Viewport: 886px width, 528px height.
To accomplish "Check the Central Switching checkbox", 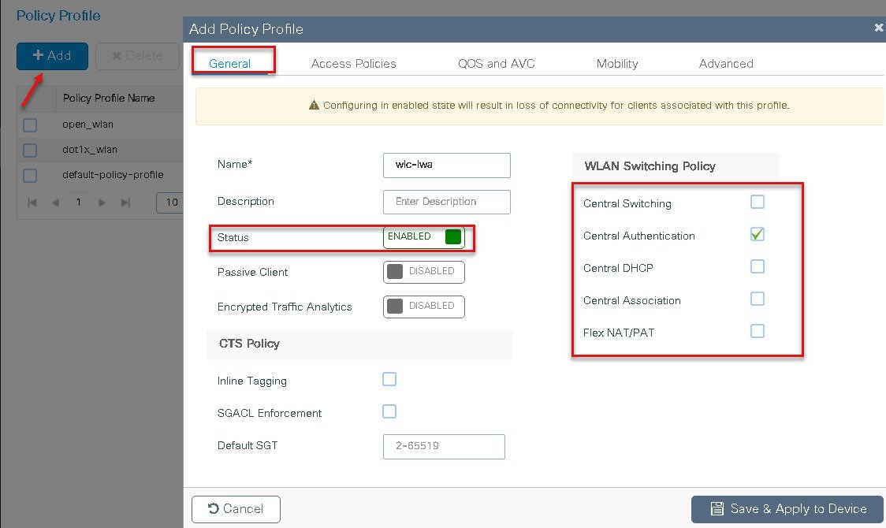I will pos(758,202).
